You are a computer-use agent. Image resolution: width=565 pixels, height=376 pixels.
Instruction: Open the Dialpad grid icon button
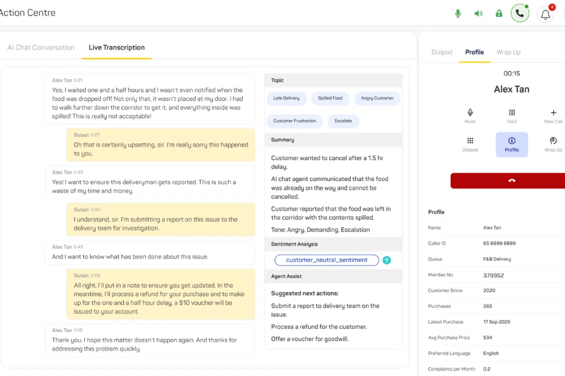tap(470, 144)
